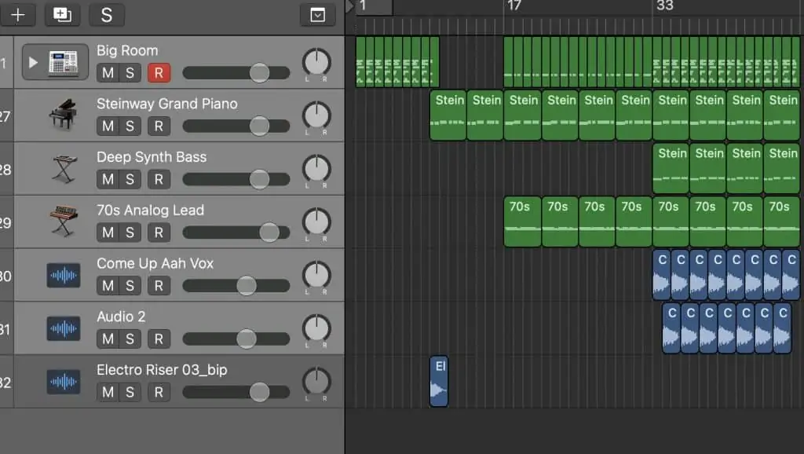This screenshot has height=454, width=804.
Task: Select the Come Up Aah Vox track name
Action: click(x=155, y=264)
